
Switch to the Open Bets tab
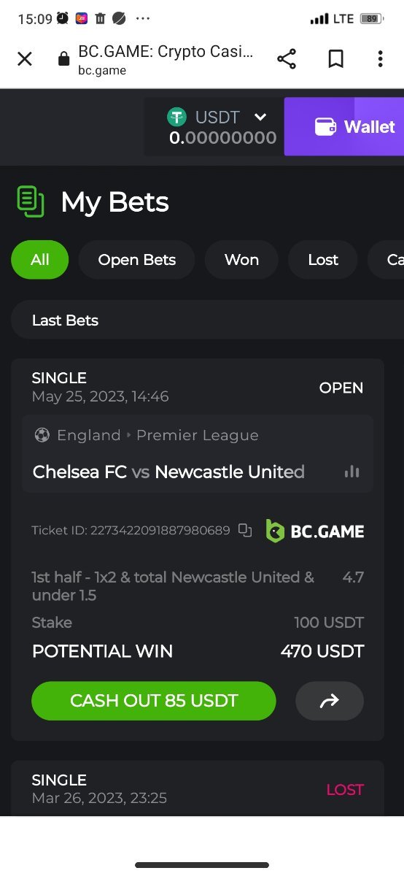pos(137,260)
